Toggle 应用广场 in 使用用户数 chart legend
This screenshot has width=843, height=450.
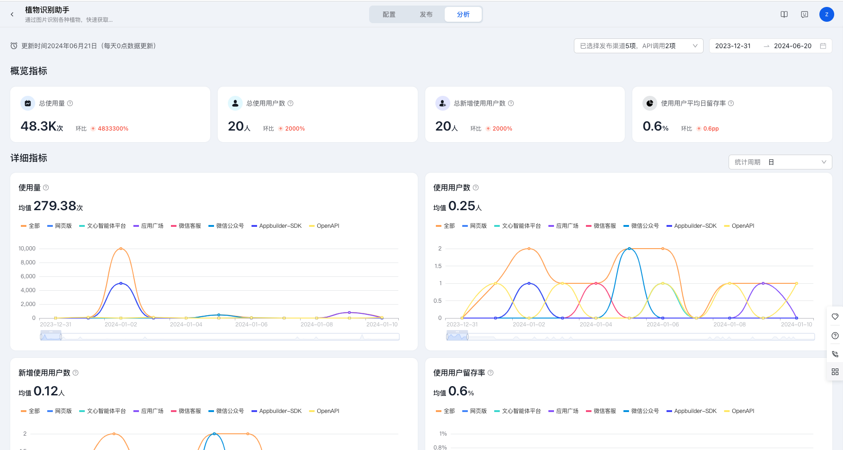564,226
